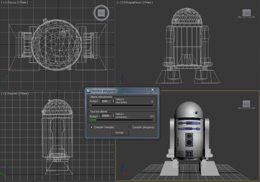Open the Dessus viewport label menu
This screenshot has width=260, height=182.
[x=12, y=3]
